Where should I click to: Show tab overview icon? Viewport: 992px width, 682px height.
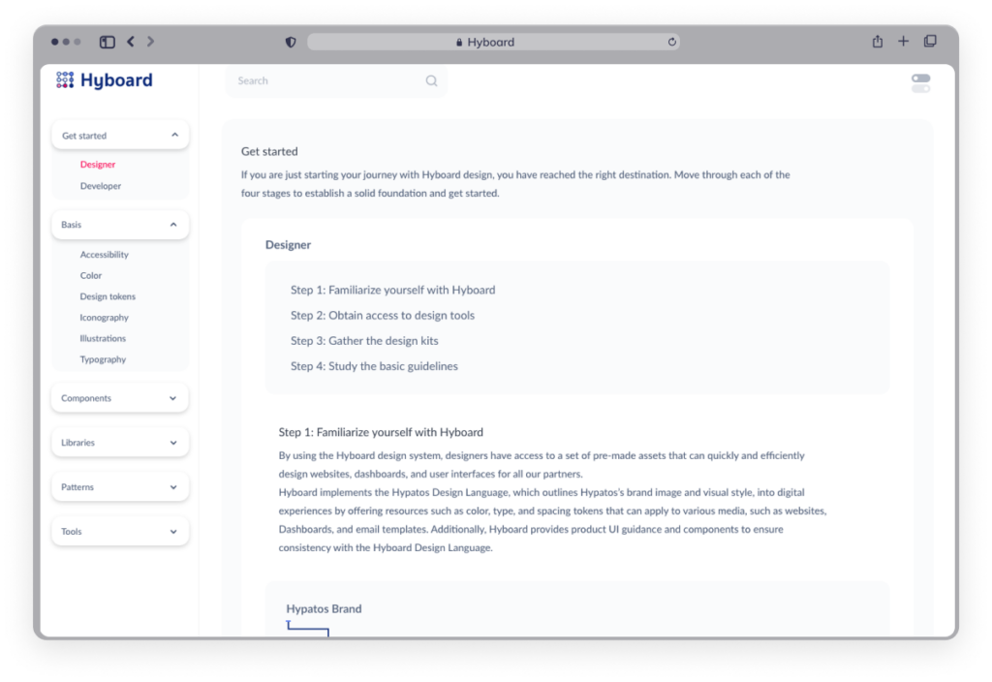[930, 42]
